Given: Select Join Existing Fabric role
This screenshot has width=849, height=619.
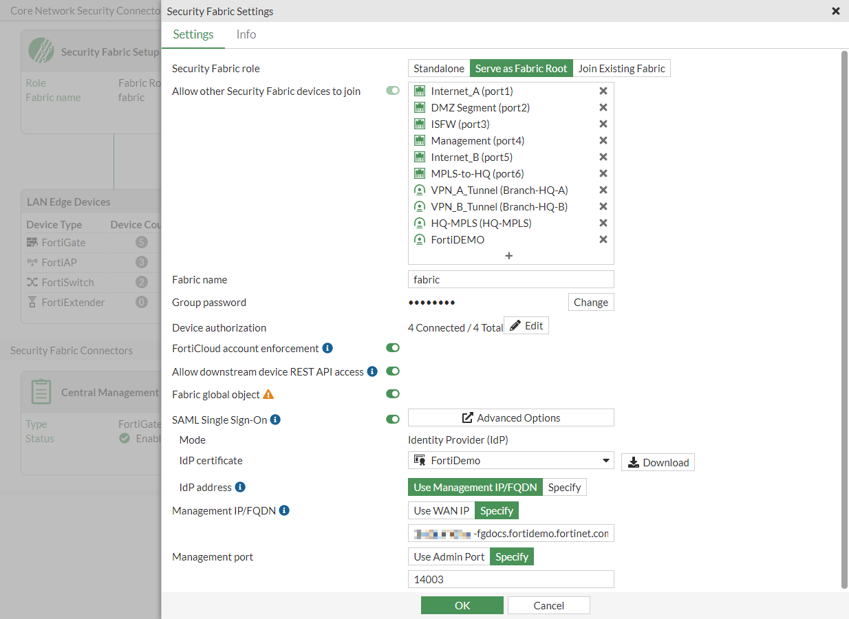Looking at the screenshot, I should 621,68.
